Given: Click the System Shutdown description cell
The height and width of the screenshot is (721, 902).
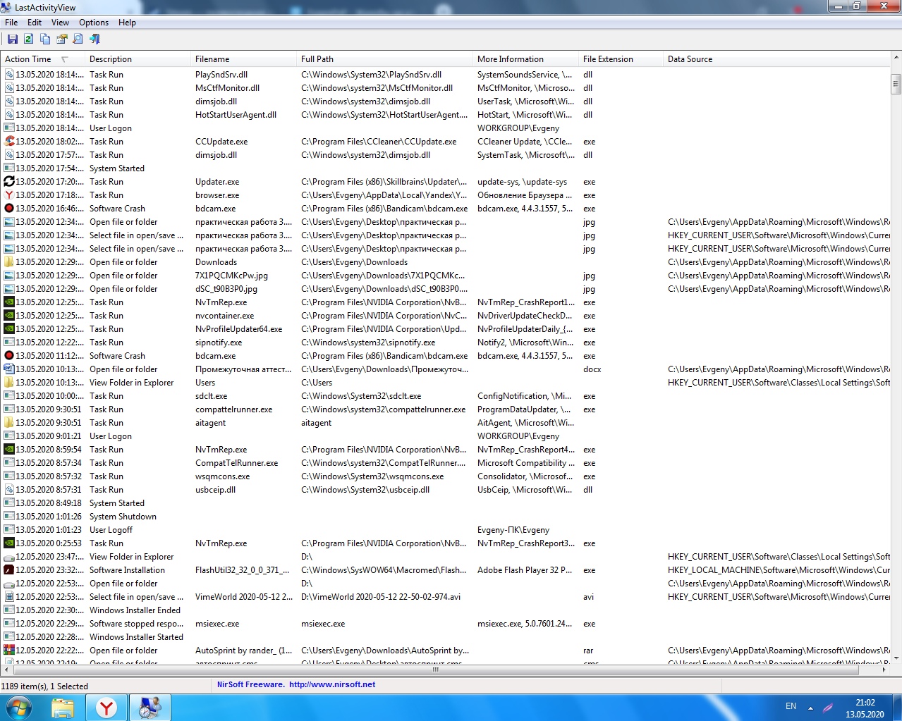Looking at the screenshot, I should coord(123,517).
